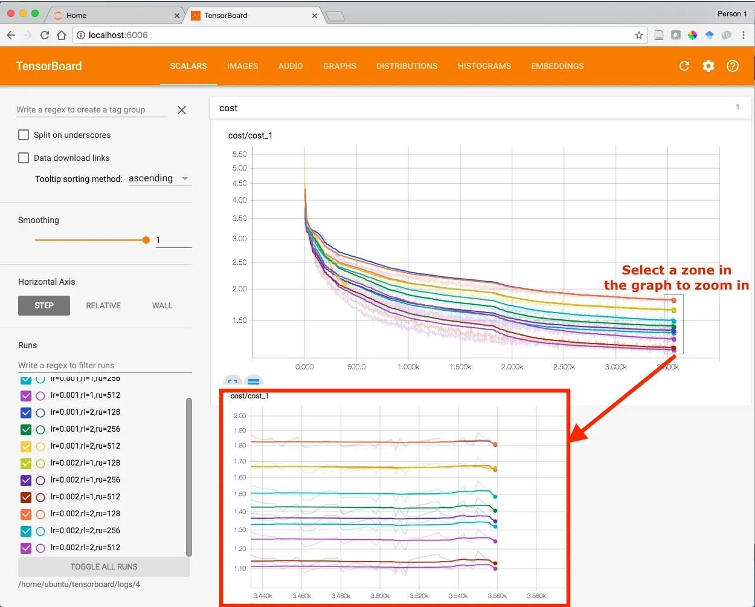The image size is (755, 607).
Task: Reload the browser page
Action: pos(45,35)
